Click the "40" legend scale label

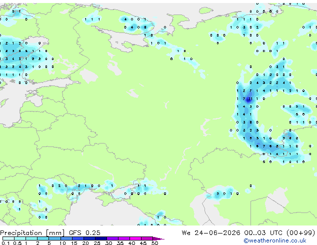pos(131,243)
